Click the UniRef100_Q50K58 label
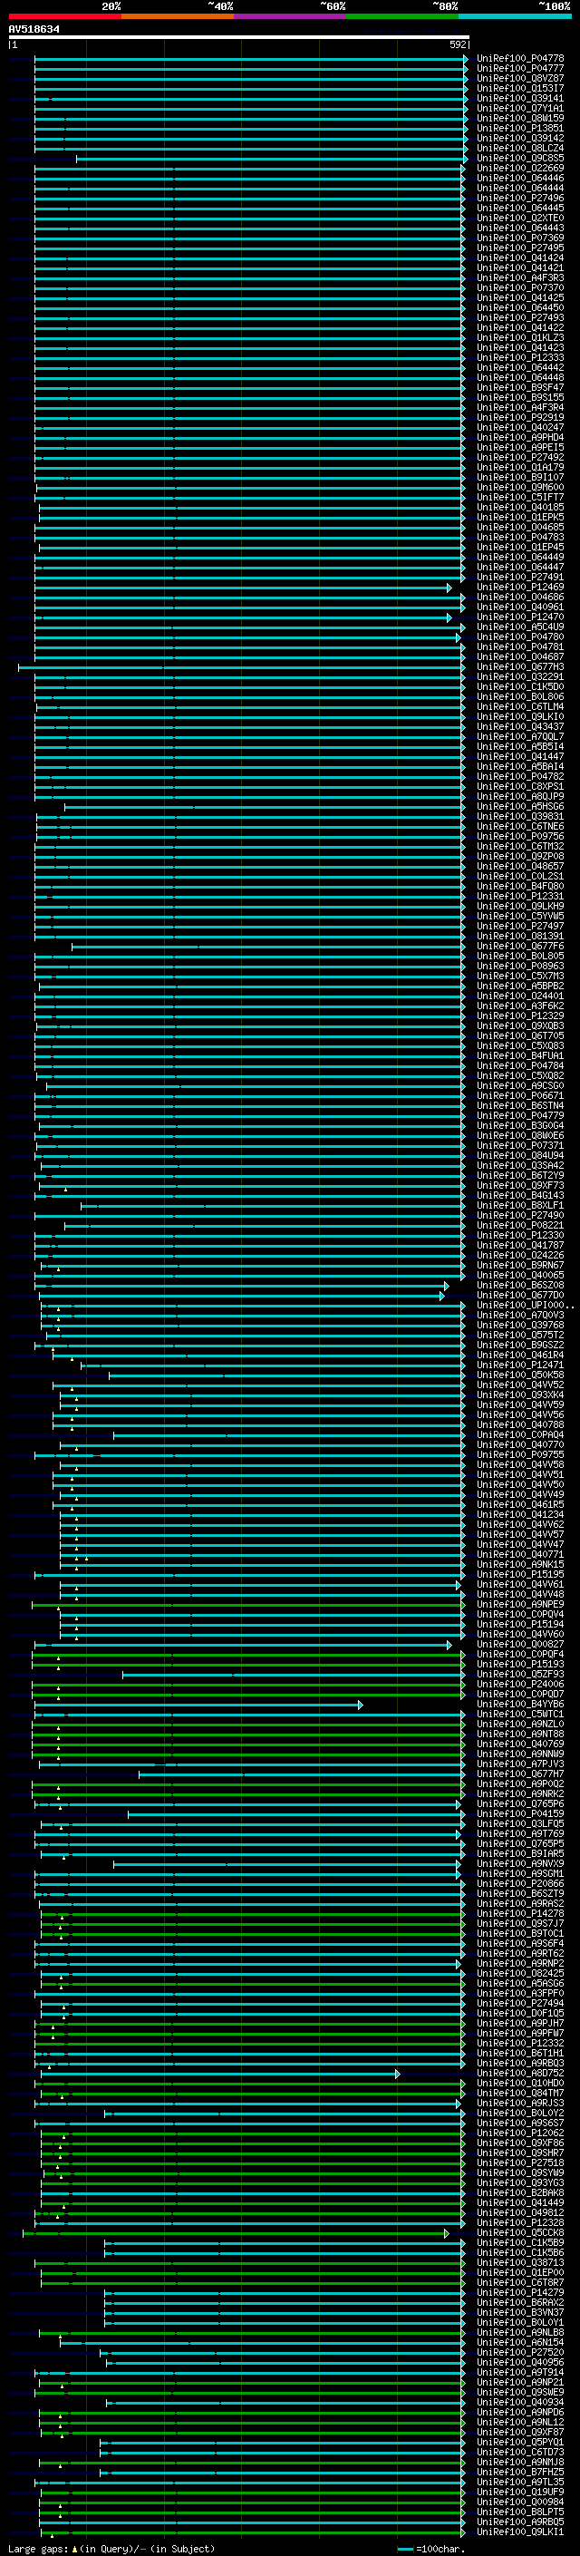Screen dimensions: 580x2556 pyautogui.click(x=520, y=1376)
